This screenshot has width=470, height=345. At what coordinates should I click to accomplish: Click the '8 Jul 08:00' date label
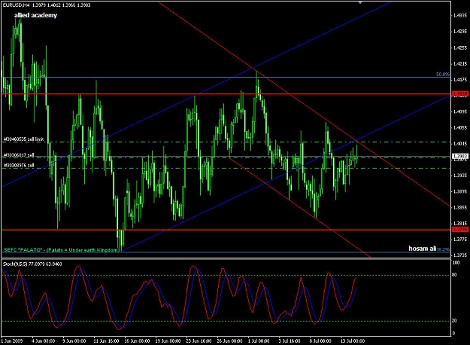click(x=320, y=340)
